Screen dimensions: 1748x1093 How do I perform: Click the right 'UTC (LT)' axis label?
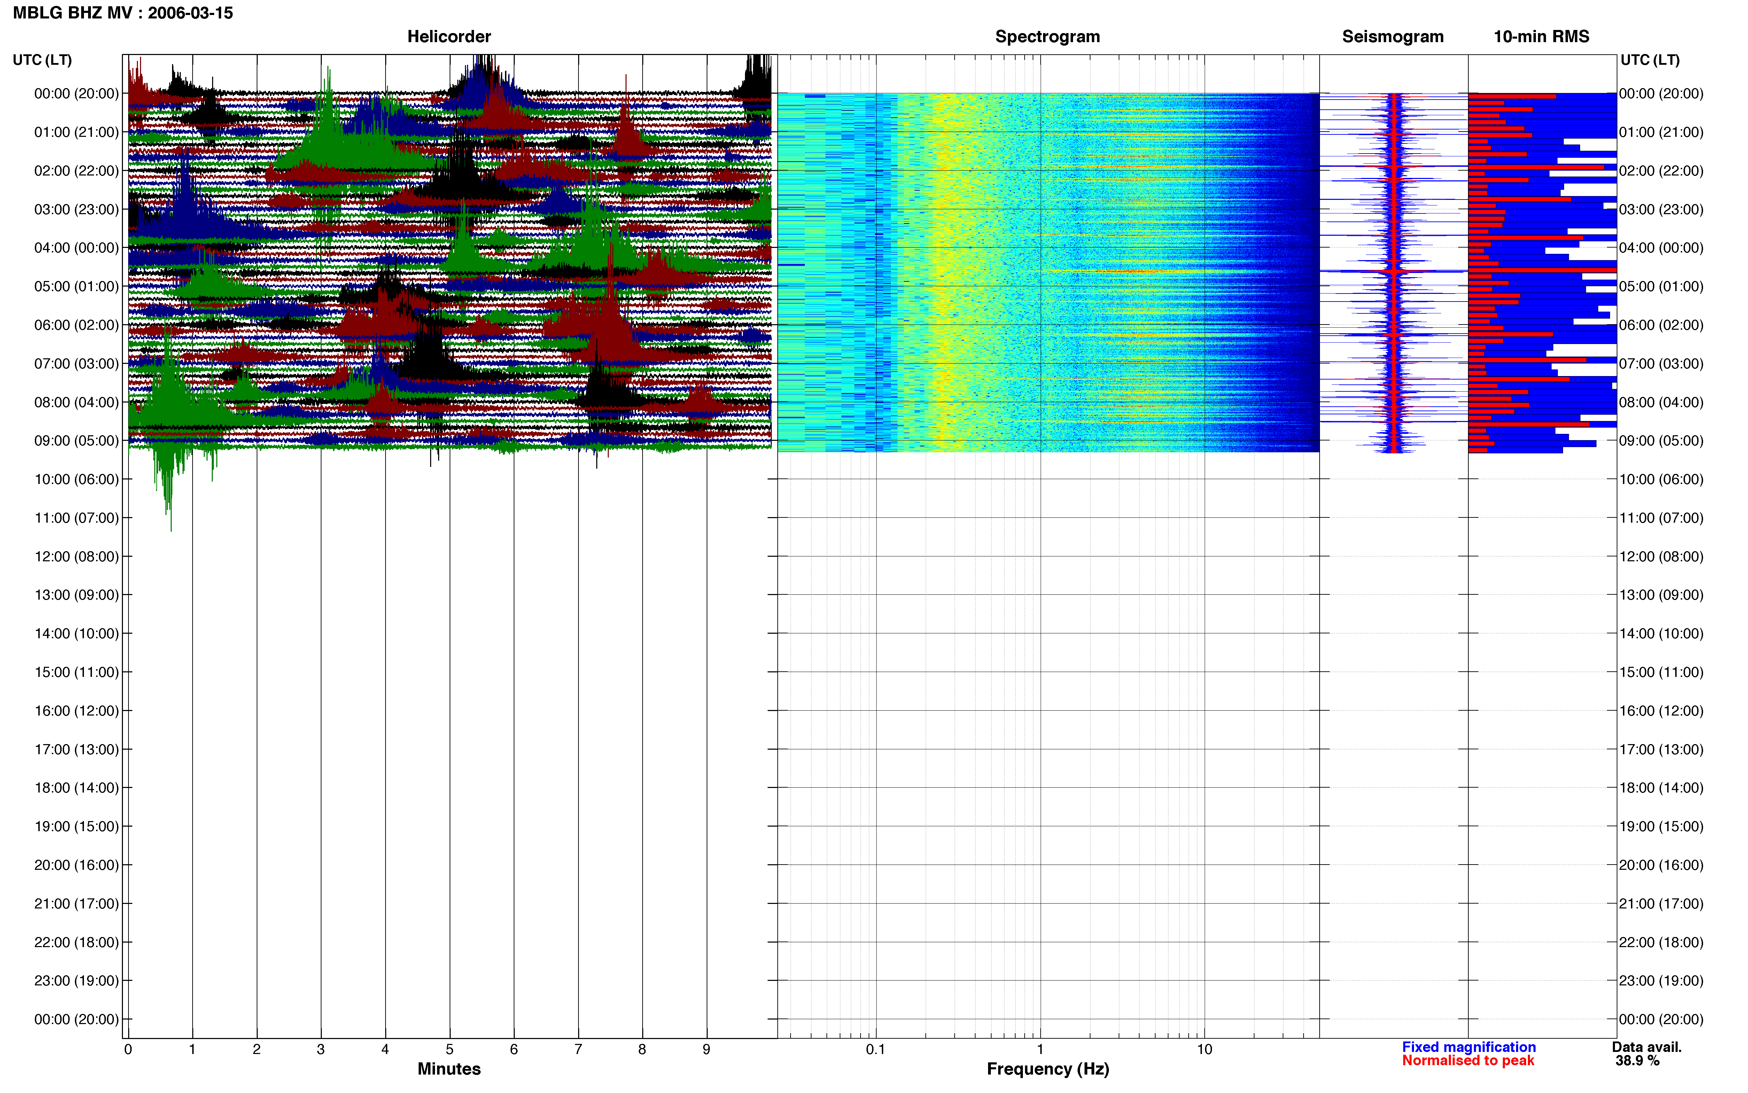[1650, 60]
